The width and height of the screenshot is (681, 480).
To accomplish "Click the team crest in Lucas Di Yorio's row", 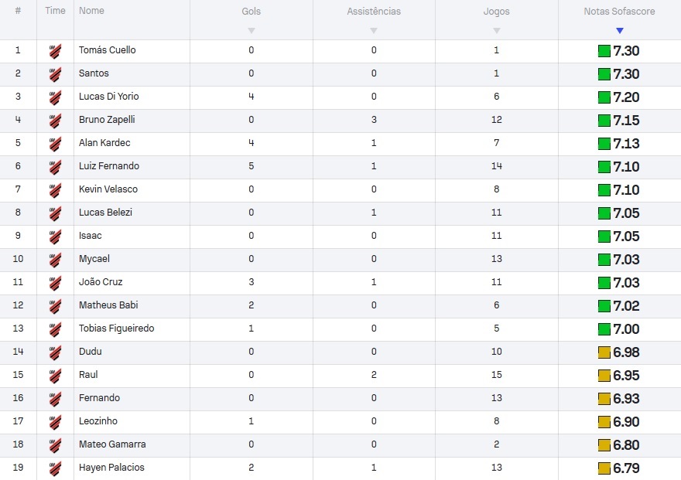I will click(55, 97).
